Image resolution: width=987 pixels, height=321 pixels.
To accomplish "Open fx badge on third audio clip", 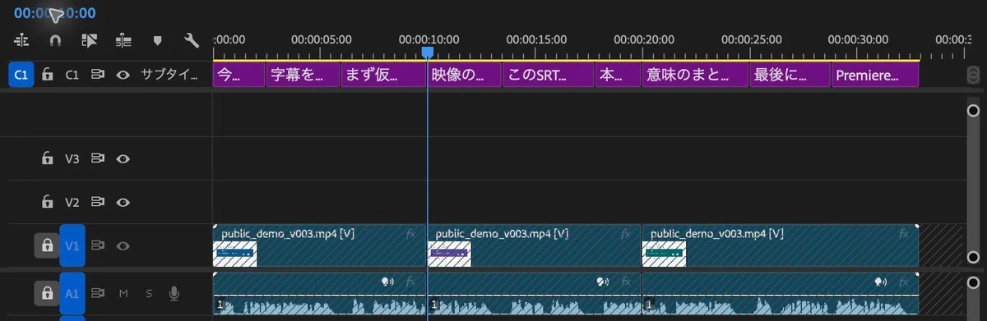I will 903,282.
